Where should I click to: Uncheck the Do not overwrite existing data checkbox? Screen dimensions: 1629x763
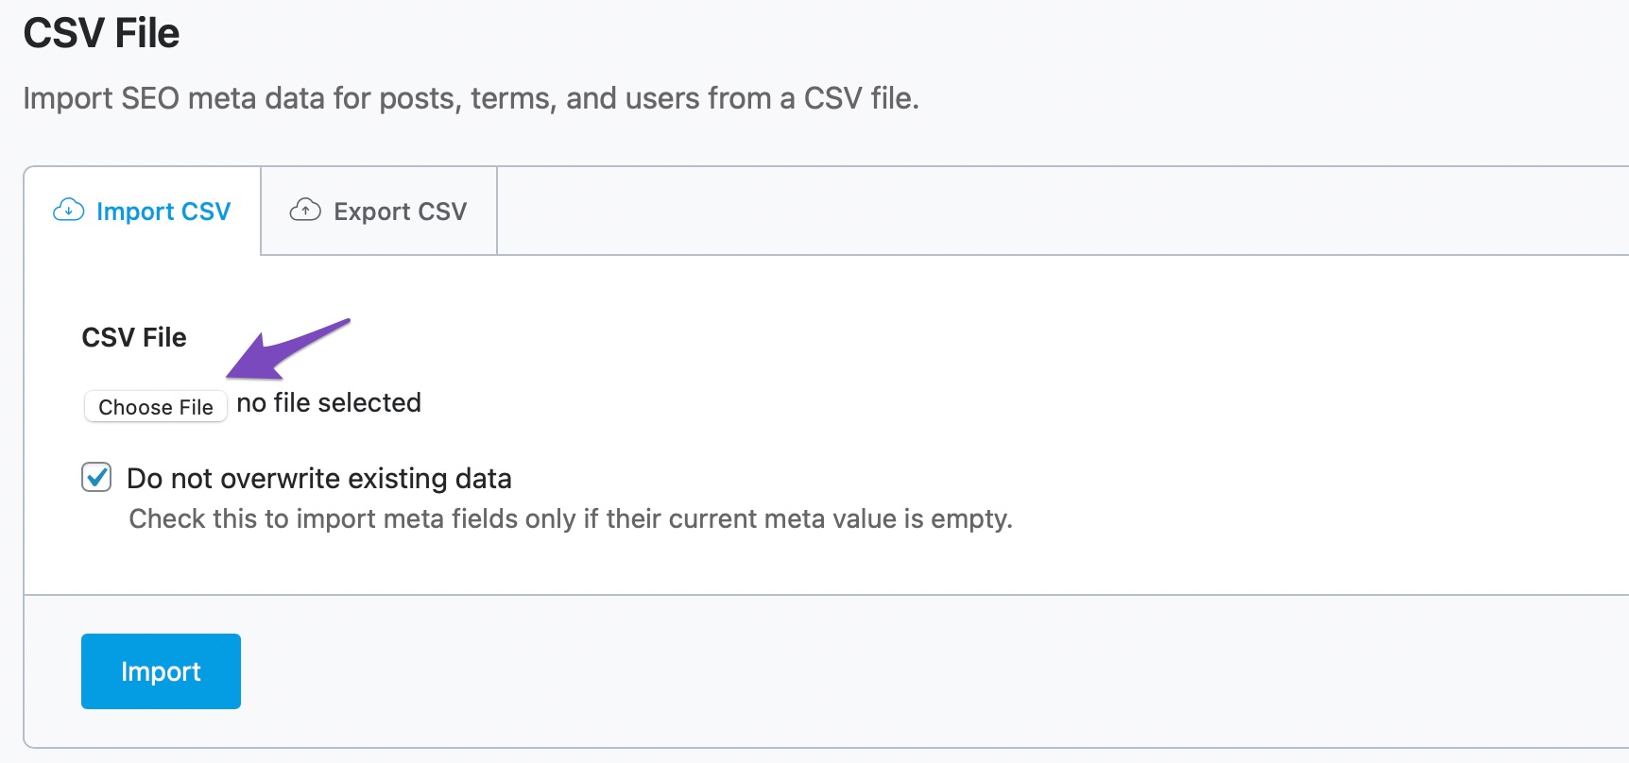click(x=96, y=478)
